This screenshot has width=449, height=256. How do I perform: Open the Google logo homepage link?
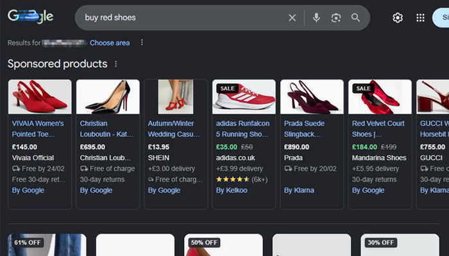pos(30,17)
